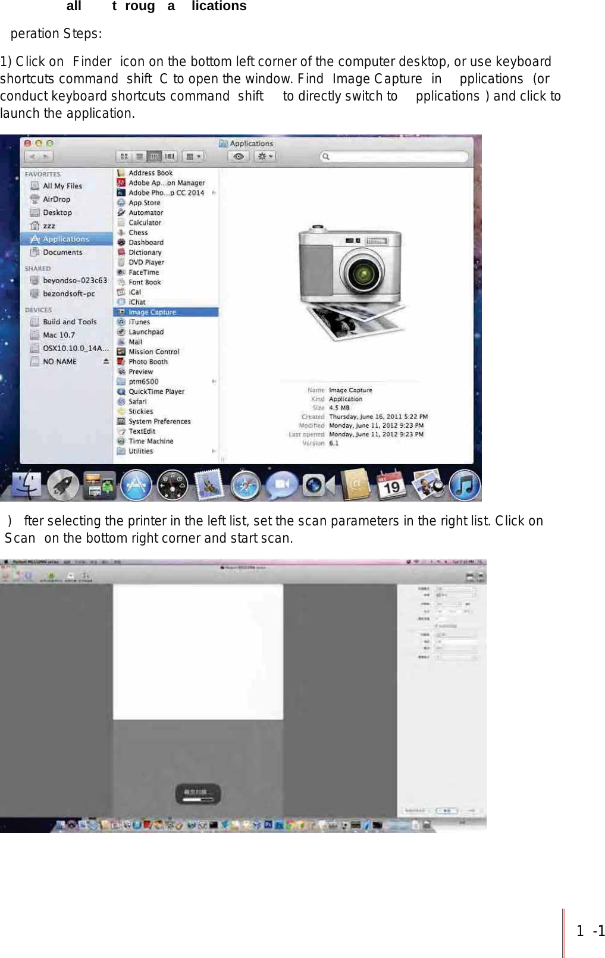Expand the Utilities folder arrow
605x958 pixels.
point(214,451)
